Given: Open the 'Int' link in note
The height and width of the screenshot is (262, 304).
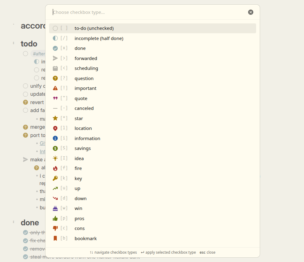Looking at the screenshot, I should pos(42,151).
